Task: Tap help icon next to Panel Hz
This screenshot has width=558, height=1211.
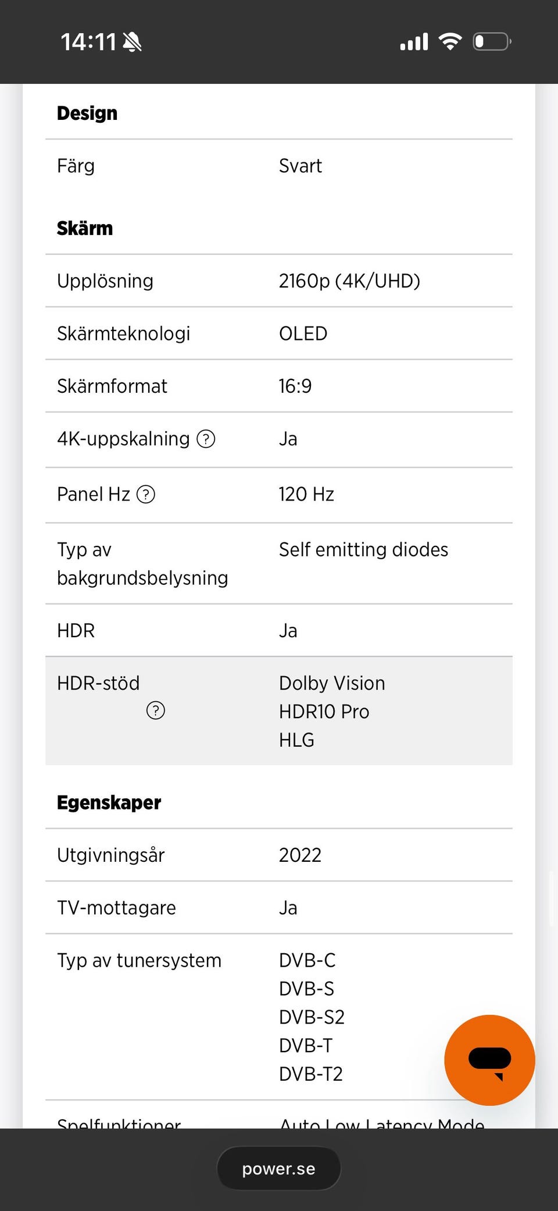Action: click(x=145, y=494)
